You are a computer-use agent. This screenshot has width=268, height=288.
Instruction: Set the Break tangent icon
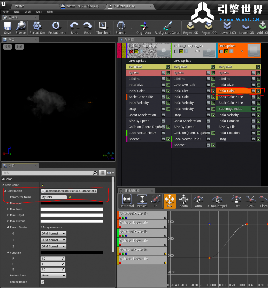pyautogui.click(x=250, y=199)
